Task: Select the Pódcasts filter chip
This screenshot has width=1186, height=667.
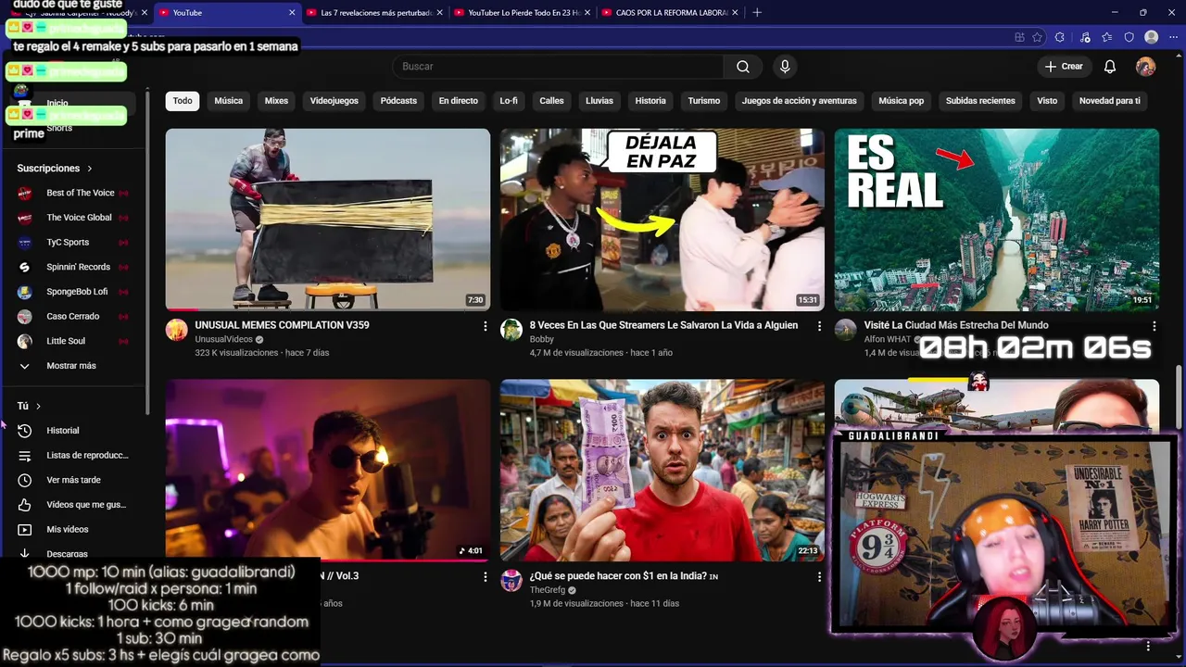Action: tap(398, 101)
